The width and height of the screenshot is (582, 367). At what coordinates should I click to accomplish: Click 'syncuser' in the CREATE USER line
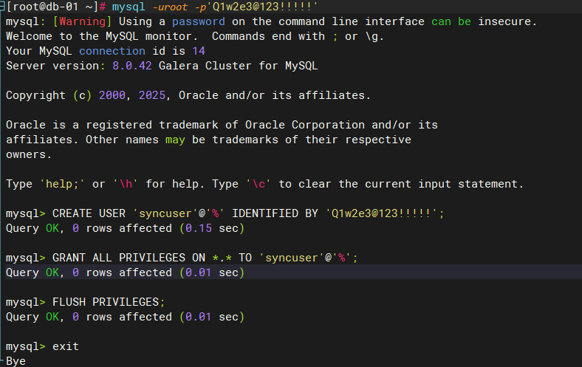(165, 213)
